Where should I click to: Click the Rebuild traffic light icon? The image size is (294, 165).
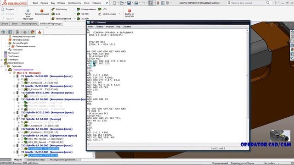(158, 3)
